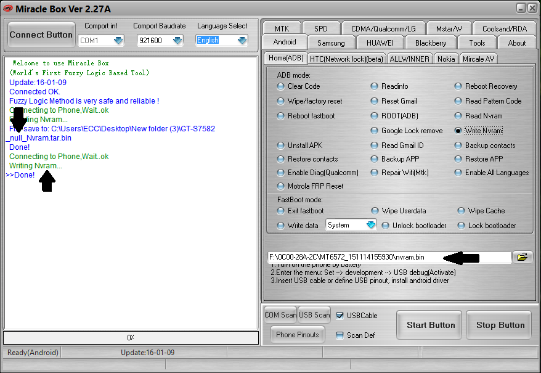Screen dimensions: 541x373
Task: Select the Read Nvram option
Action: [458, 116]
